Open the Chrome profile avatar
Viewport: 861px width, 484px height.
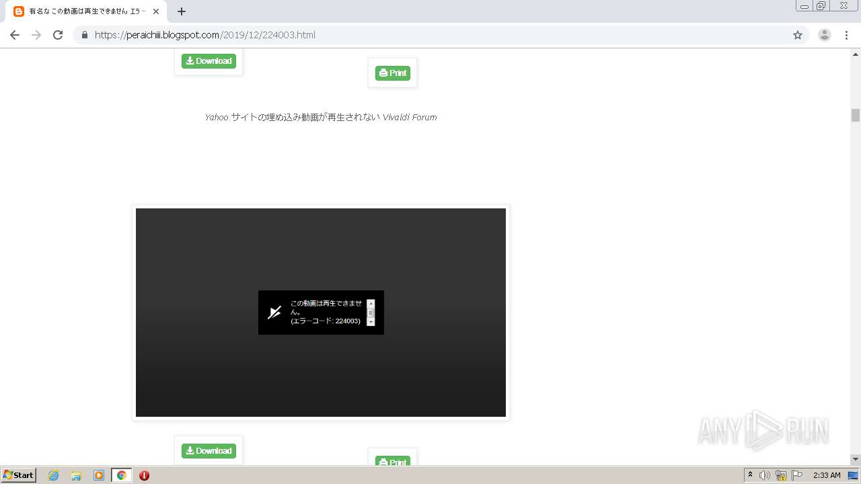(x=825, y=35)
